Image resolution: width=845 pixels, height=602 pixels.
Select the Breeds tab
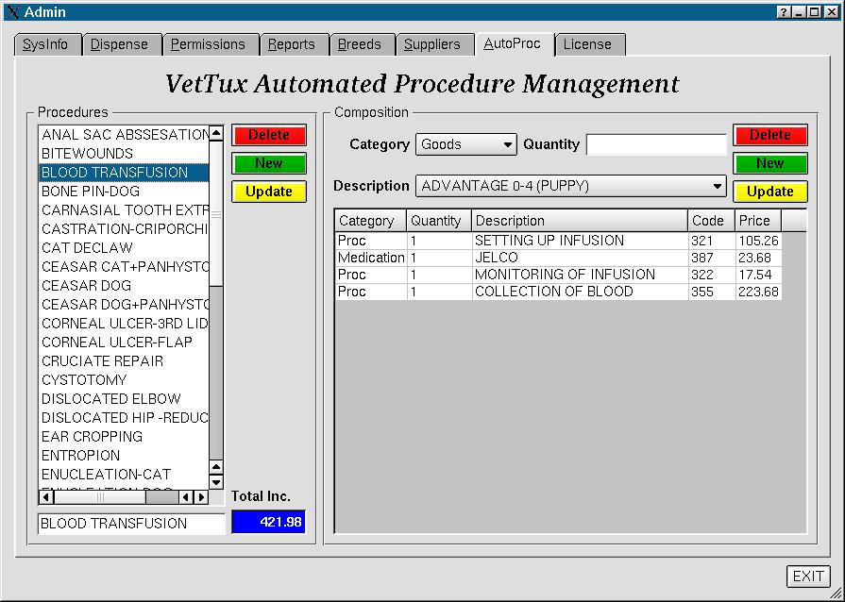[x=363, y=44]
